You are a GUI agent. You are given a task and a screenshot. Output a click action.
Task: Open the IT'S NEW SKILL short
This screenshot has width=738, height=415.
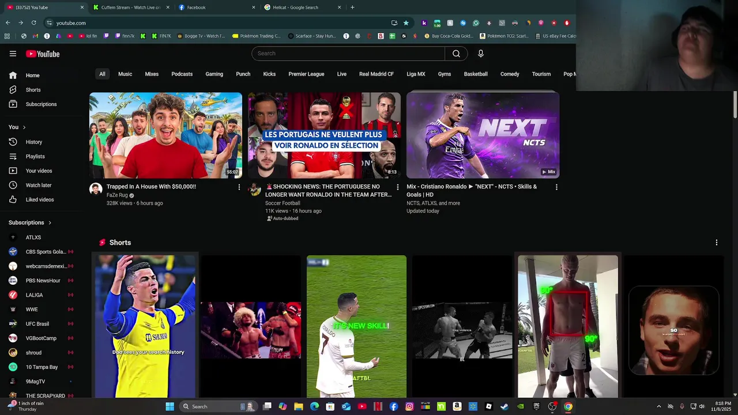point(356,326)
